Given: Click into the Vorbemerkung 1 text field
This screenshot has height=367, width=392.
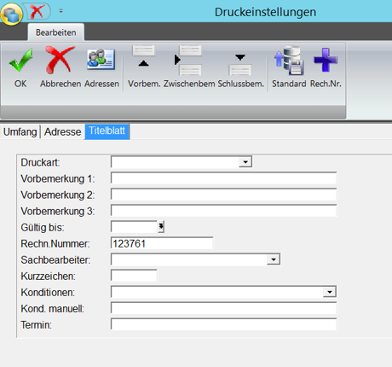Looking at the screenshot, I should point(223,178).
